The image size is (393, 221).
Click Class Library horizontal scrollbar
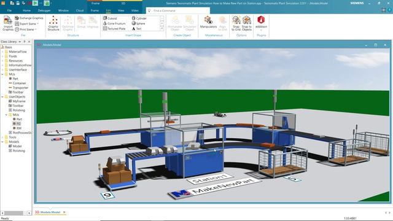(14, 213)
